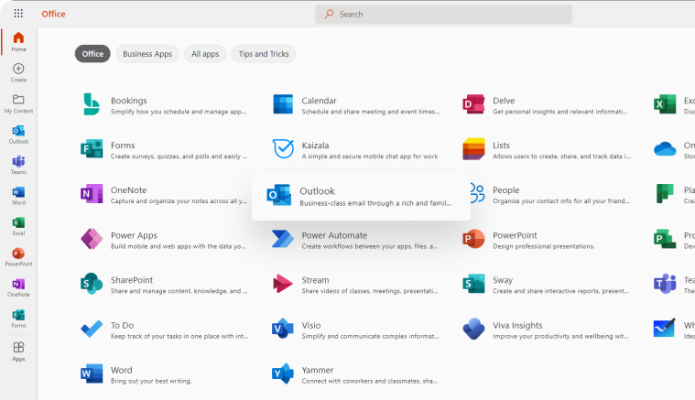
Task: Click the Calendar title text
Action: pos(320,101)
